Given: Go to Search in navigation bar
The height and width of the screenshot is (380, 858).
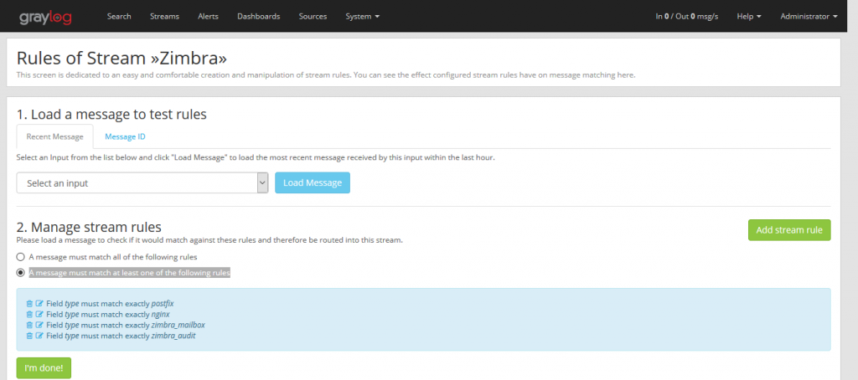Looking at the screenshot, I should click(x=119, y=17).
